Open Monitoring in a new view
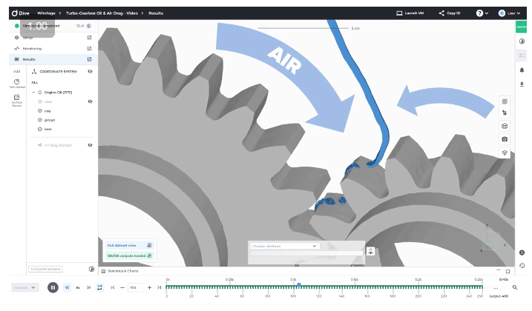532x311 pixels. tap(89, 48)
